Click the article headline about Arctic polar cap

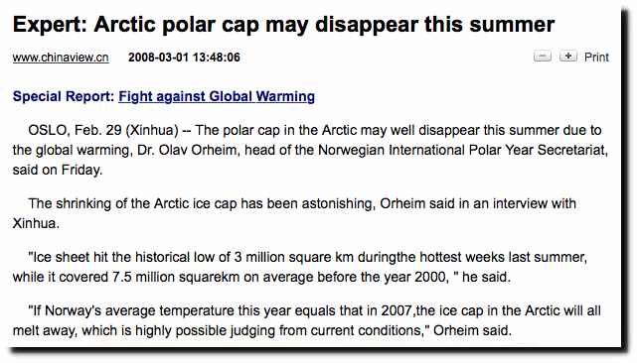283,25
